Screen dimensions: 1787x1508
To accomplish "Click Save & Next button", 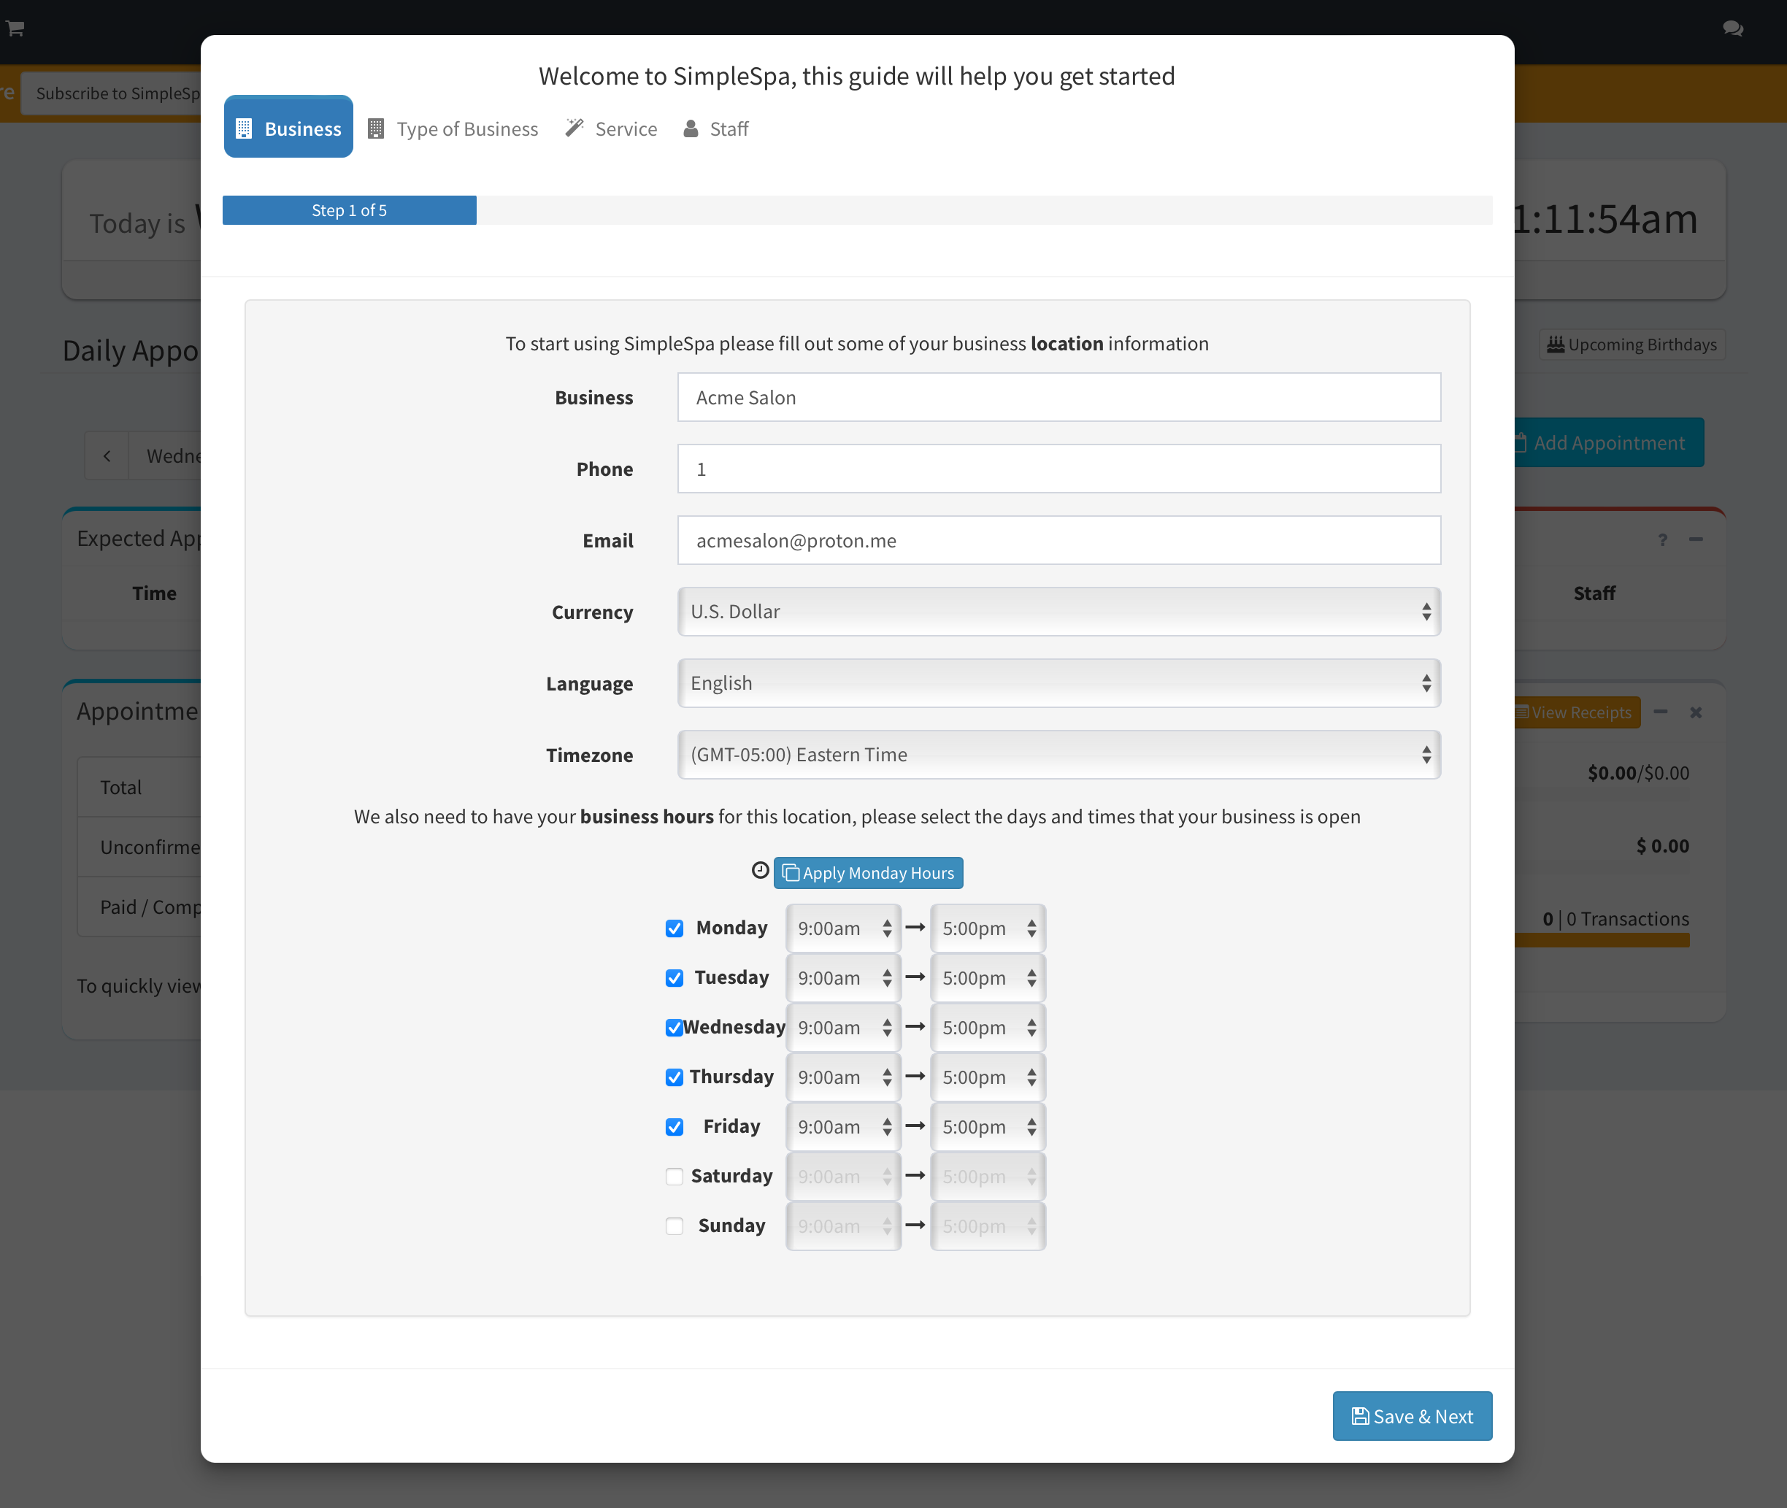I will point(1412,1417).
